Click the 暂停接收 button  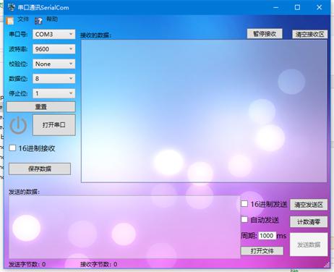click(x=265, y=34)
